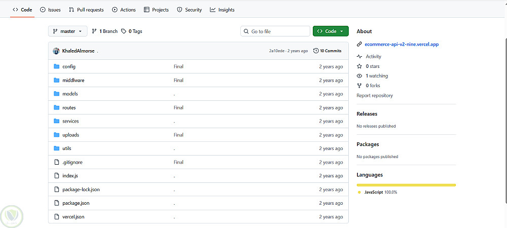Screen dimensions: 507x228
Task: Click the forks icon in About
Action: (x=359, y=86)
